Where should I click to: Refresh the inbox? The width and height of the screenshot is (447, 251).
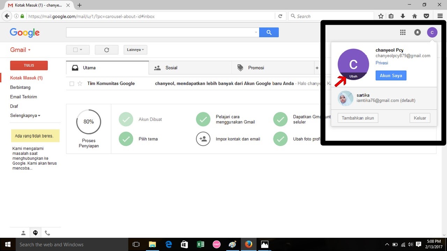click(x=107, y=50)
